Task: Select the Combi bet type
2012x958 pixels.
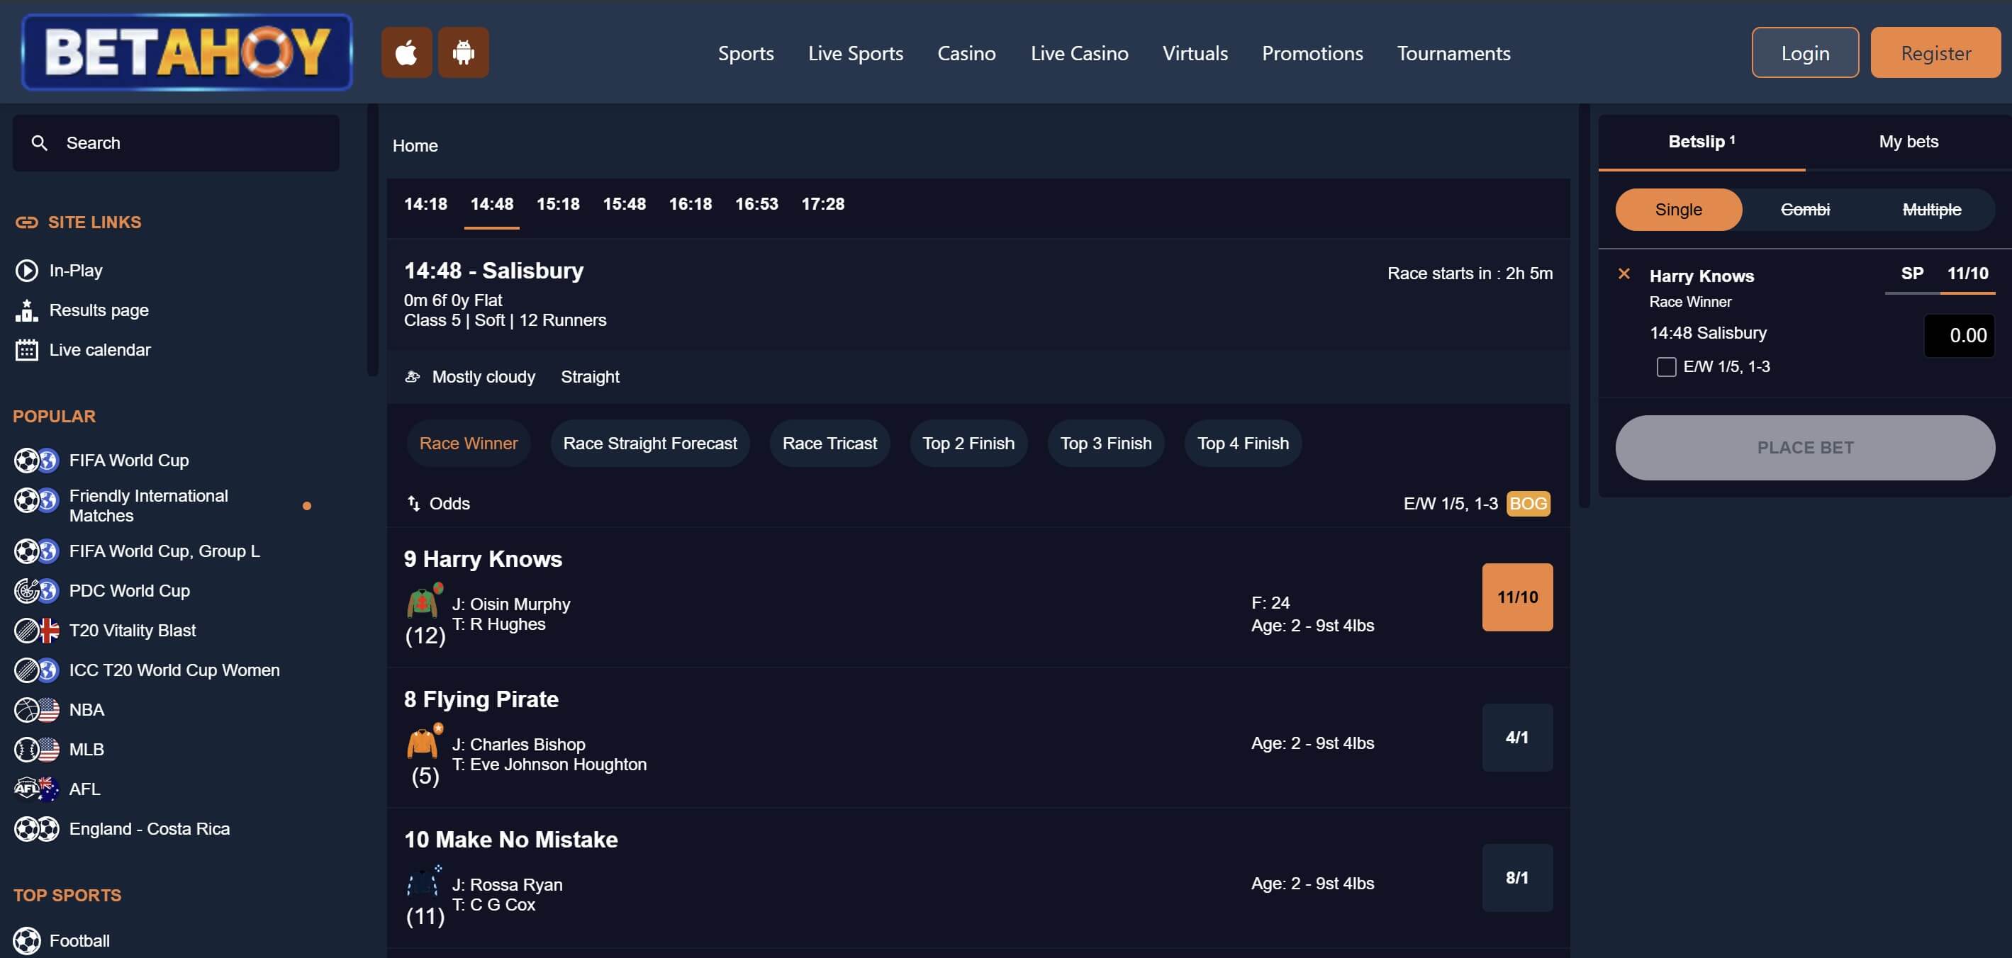Action: click(x=1805, y=209)
